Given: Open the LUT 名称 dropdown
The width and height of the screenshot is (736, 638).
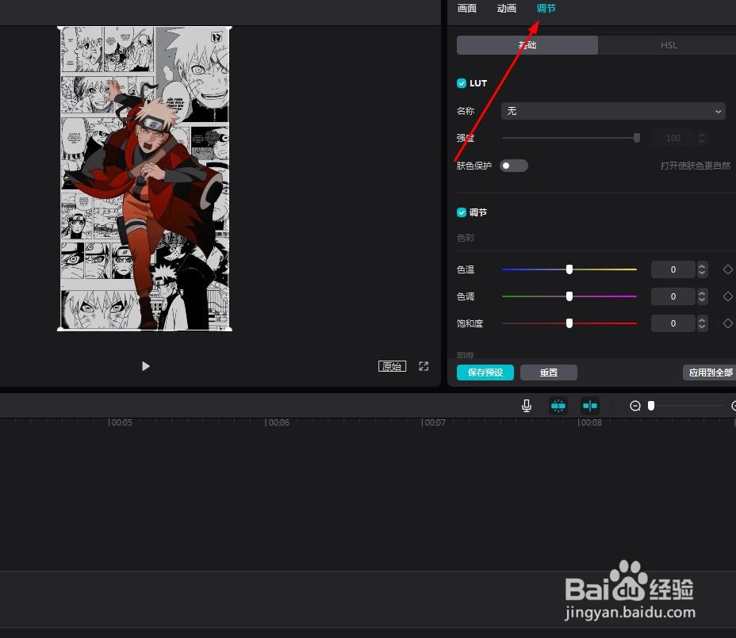Looking at the screenshot, I should (613, 111).
